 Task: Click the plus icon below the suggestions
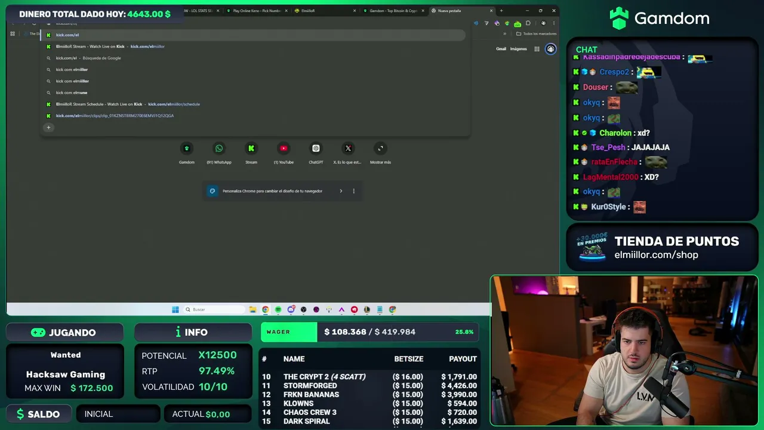click(49, 127)
